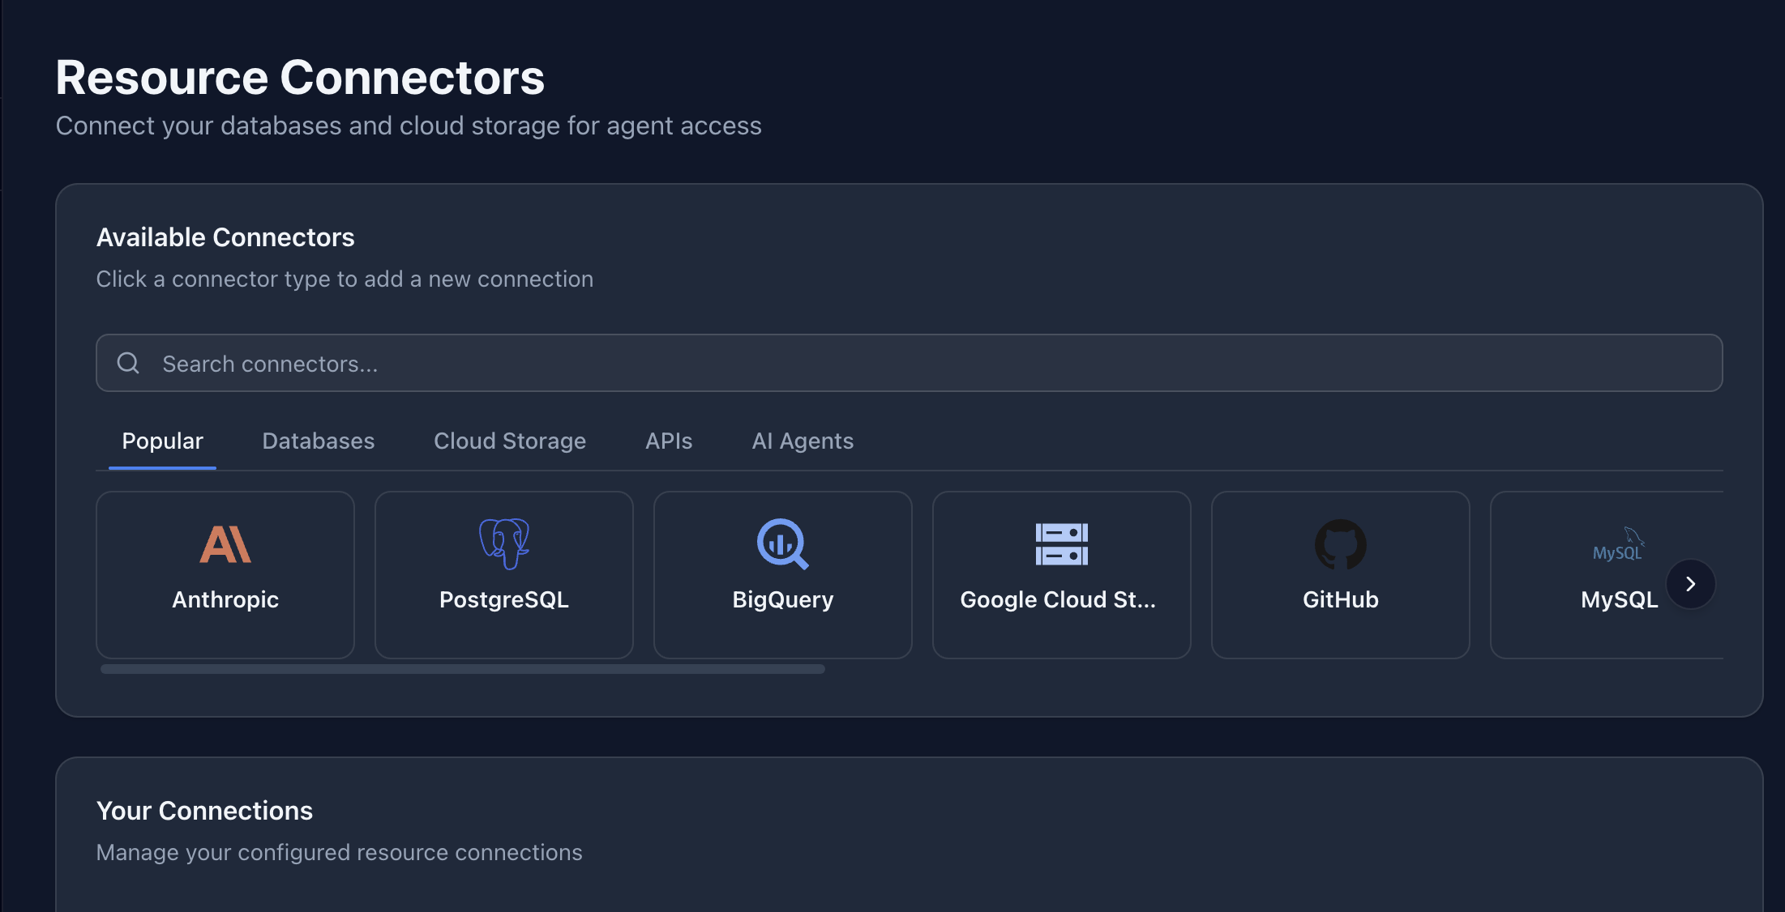Click the connector list horizontal scrollbar
This screenshot has height=912, width=1785.
[x=460, y=669]
